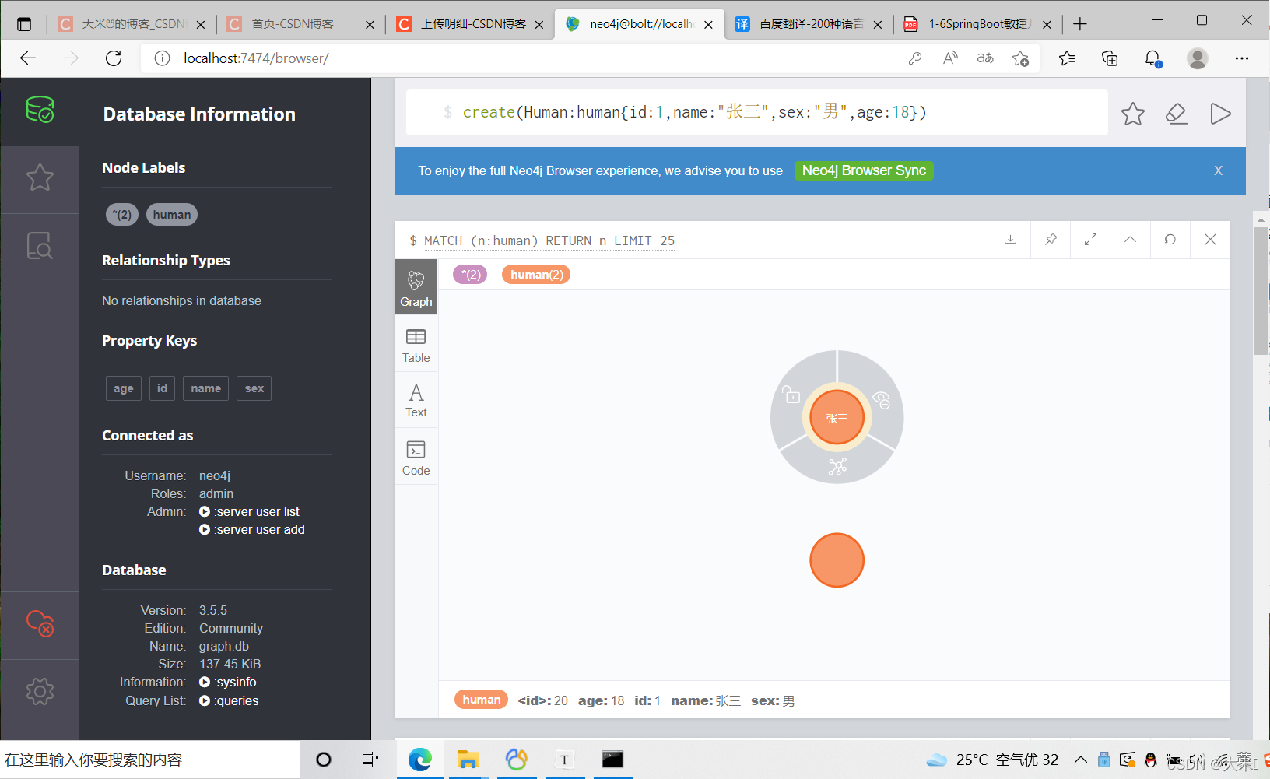Image resolution: width=1270 pixels, height=779 pixels.
Task: Run the query with the play icon
Action: coord(1220,114)
